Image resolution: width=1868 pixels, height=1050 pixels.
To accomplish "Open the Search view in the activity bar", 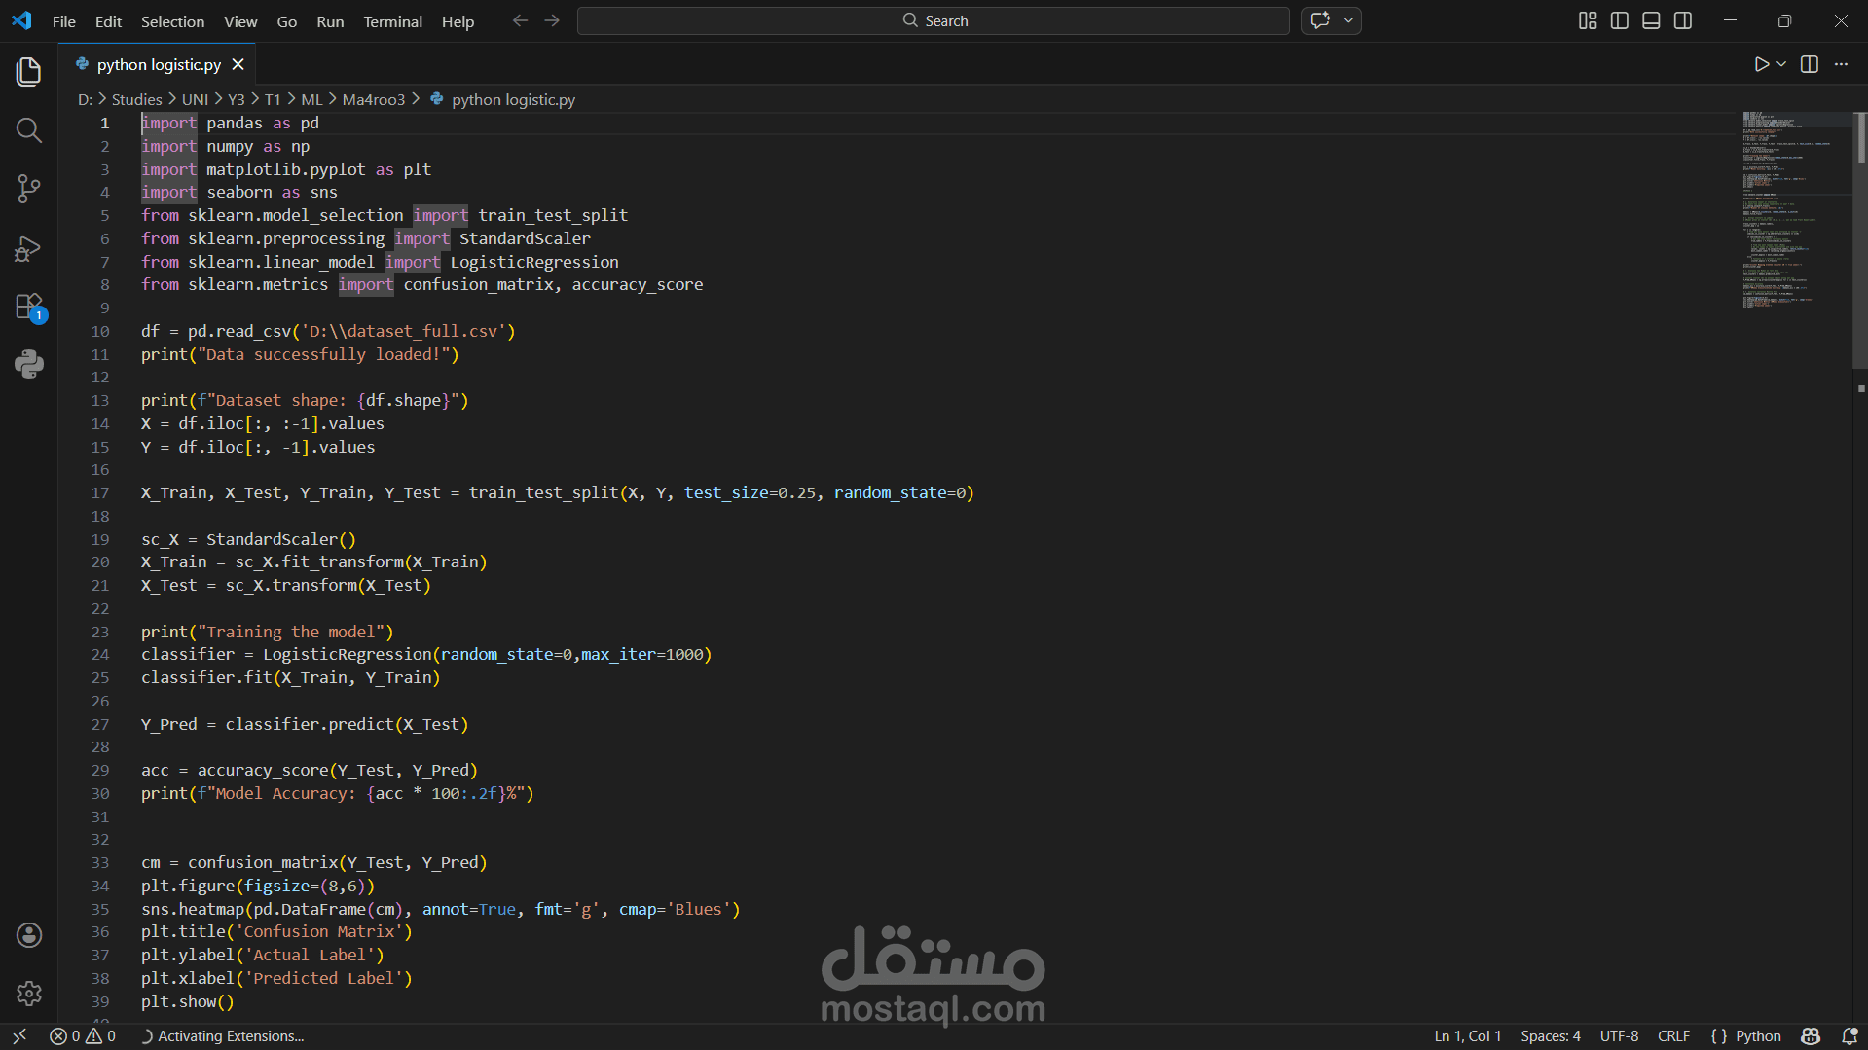I will click(x=29, y=130).
